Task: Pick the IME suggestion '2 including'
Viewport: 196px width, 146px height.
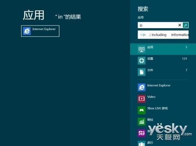Action: [x=158, y=35]
